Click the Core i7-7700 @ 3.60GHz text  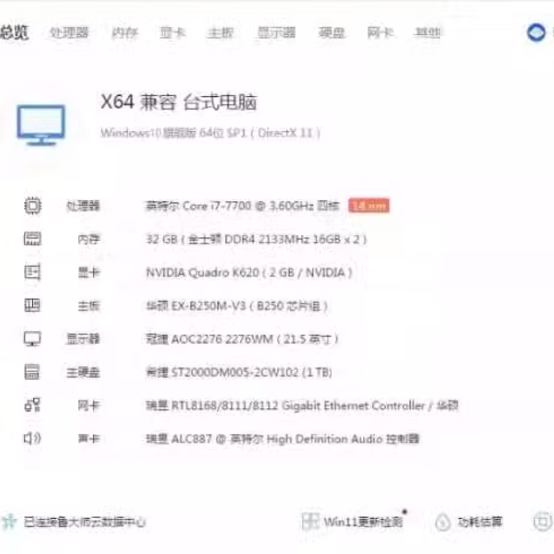click(x=243, y=206)
